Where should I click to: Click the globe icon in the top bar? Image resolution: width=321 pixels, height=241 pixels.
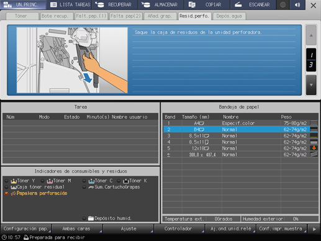(x=283, y=5)
